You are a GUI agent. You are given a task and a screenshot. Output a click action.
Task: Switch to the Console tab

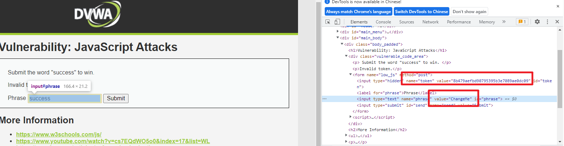pos(383,22)
